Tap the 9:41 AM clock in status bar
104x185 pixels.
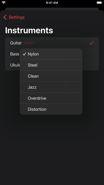[x=52, y=3]
